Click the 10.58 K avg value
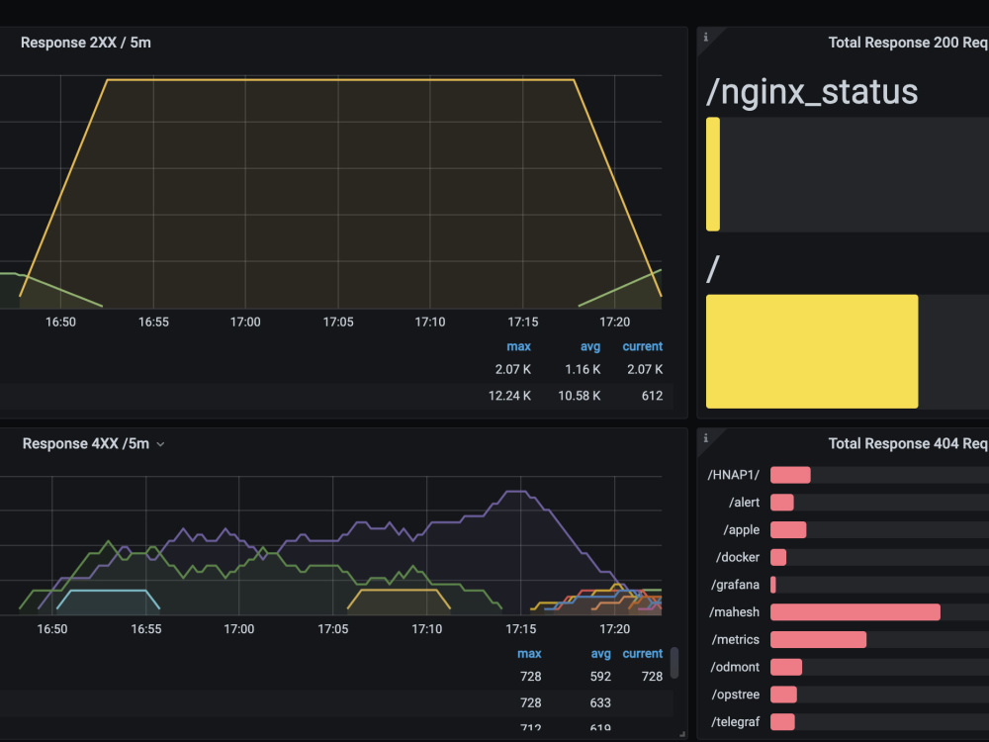 [579, 396]
